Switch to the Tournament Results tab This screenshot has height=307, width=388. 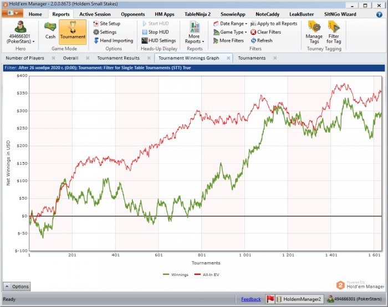pos(118,58)
